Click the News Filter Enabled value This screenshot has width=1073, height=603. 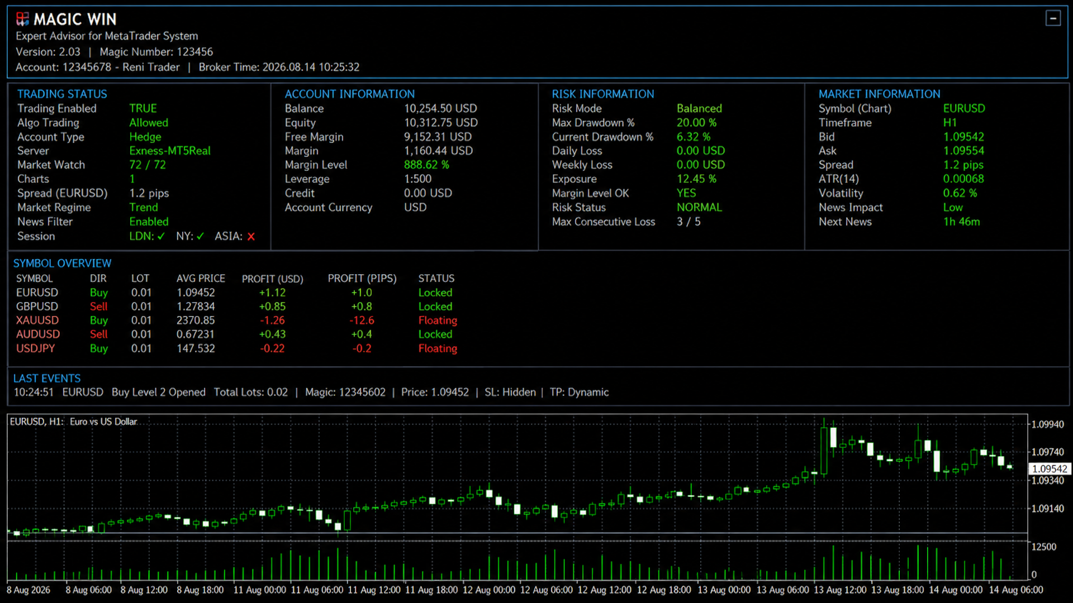coord(149,222)
